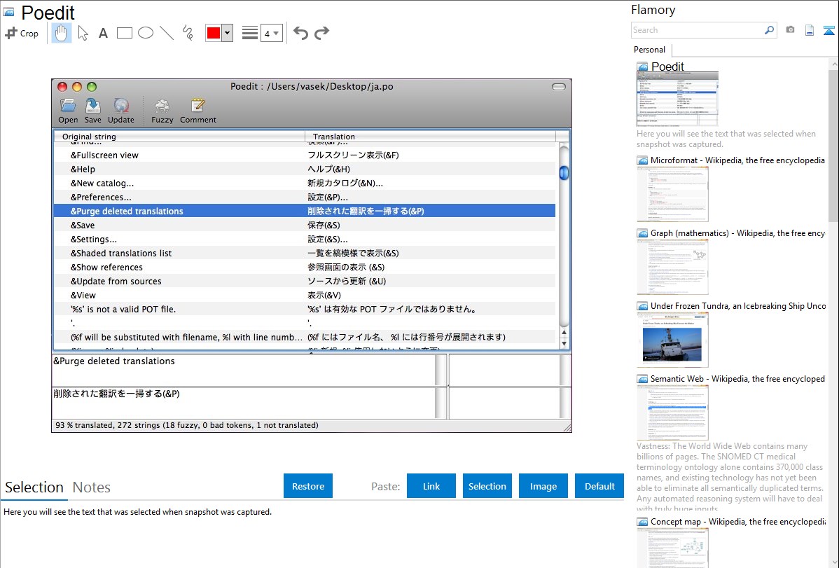Pick the ellipse shape tool
Viewport: 839px width, 568px height.
tap(145, 33)
